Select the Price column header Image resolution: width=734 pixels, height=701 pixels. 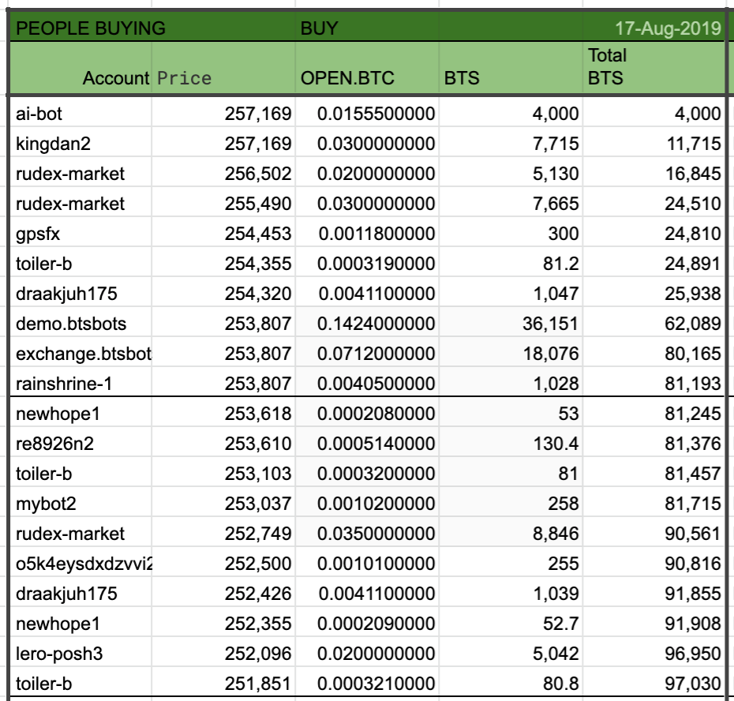pyautogui.click(x=224, y=68)
